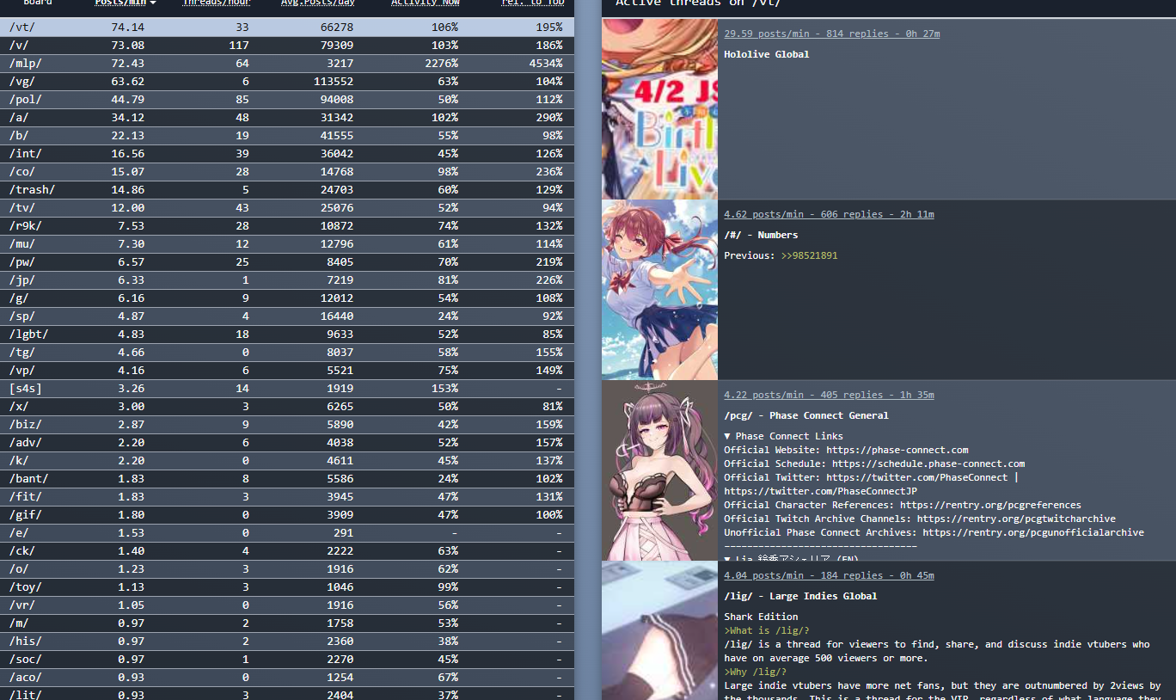
Task: Click the '>Why /lig/?' greentext
Action: pyautogui.click(x=755, y=672)
